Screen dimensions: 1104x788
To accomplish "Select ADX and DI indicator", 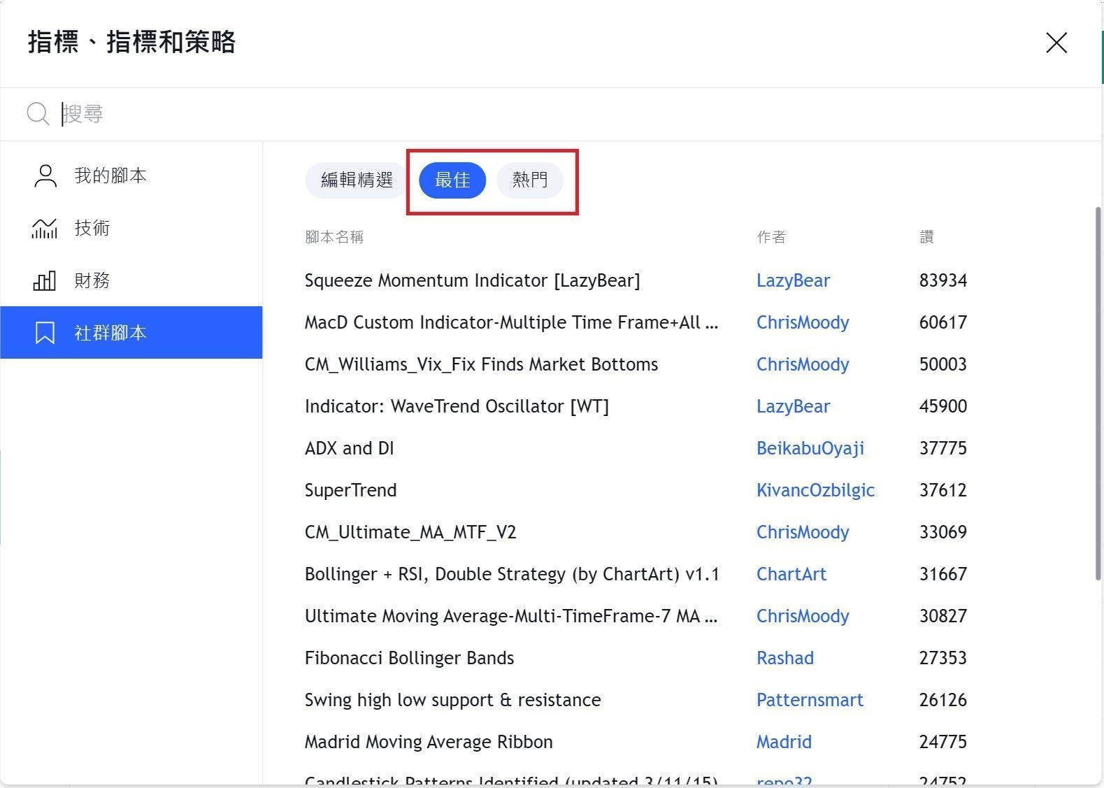I will click(349, 449).
